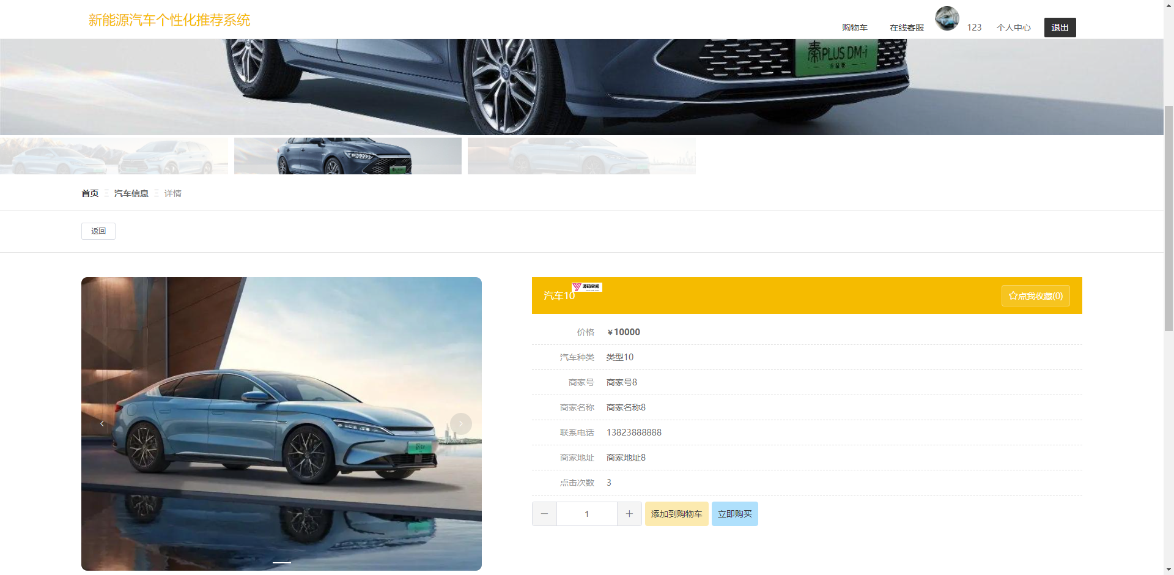Go to 个人中心 personal center
Screen dimensions: 1174x575
pos(1014,28)
